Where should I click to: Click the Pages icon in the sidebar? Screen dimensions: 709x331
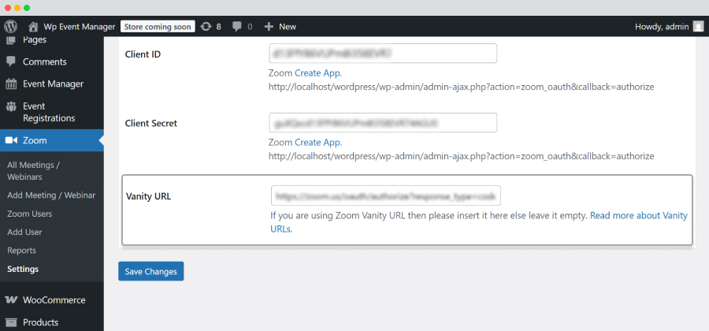pyautogui.click(x=11, y=39)
